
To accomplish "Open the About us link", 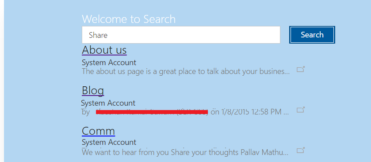I will [x=104, y=50].
